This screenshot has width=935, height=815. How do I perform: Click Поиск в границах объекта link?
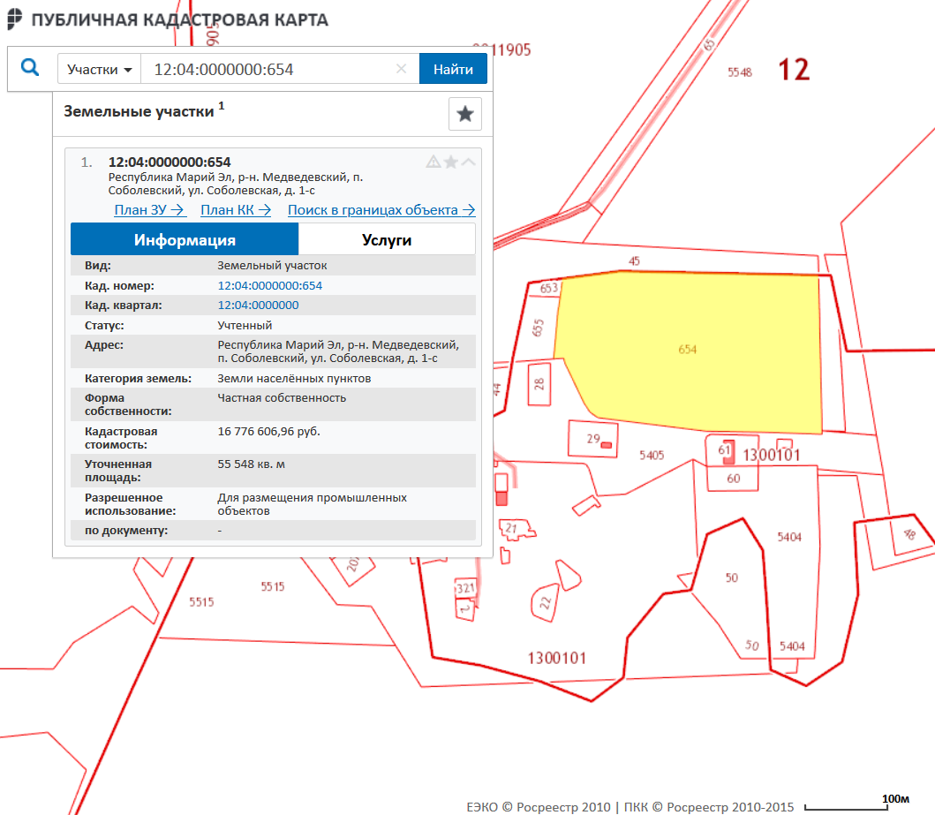click(x=381, y=210)
